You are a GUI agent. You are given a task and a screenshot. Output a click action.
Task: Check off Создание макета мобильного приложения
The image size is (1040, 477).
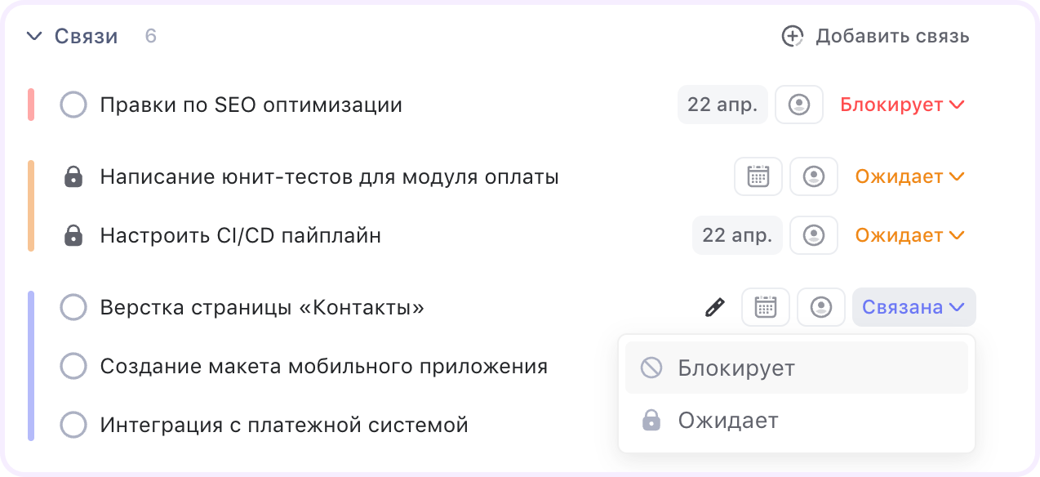(x=73, y=367)
